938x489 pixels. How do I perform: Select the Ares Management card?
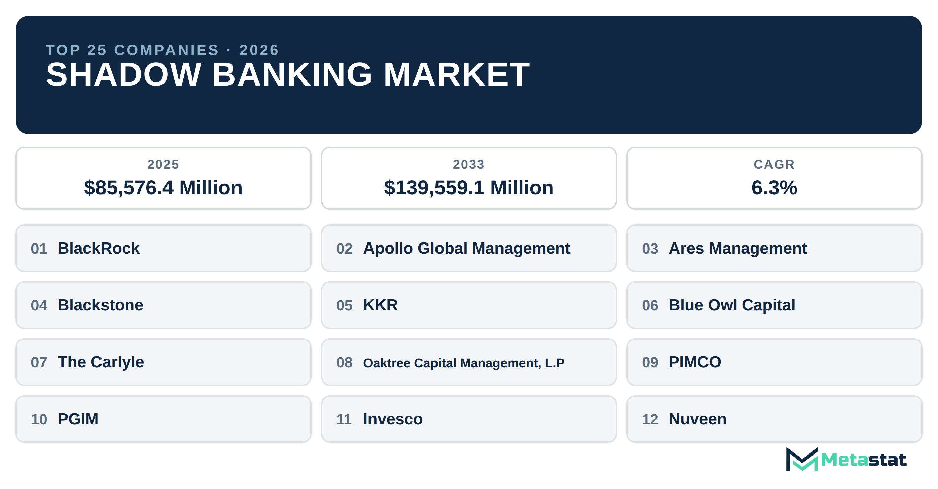click(774, 248)
